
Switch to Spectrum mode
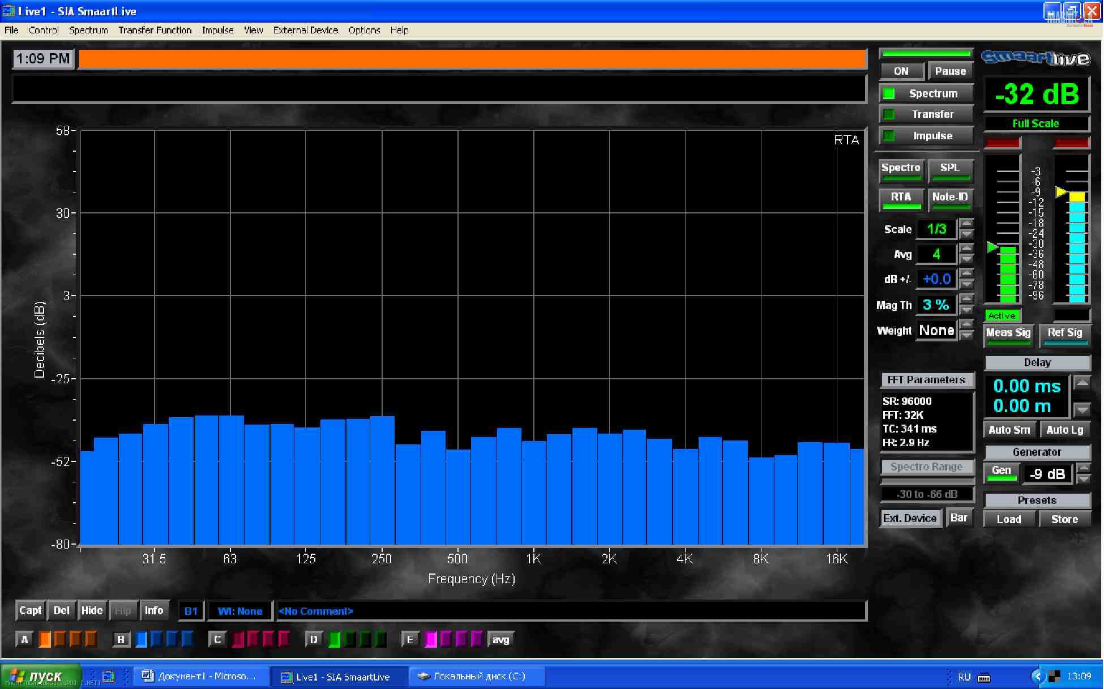(x=926, y=93)
